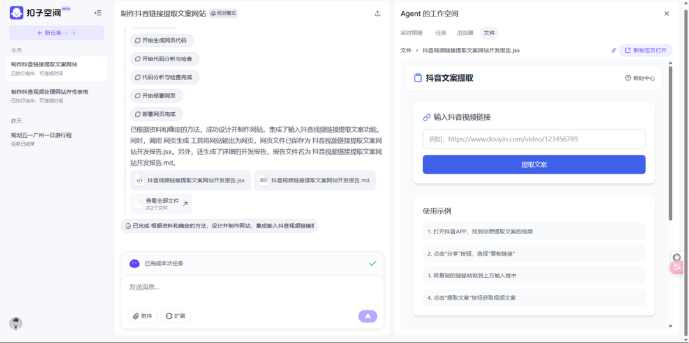
Task: Expand the 代码分析与检查完成 step
Action: pos(165,77)
